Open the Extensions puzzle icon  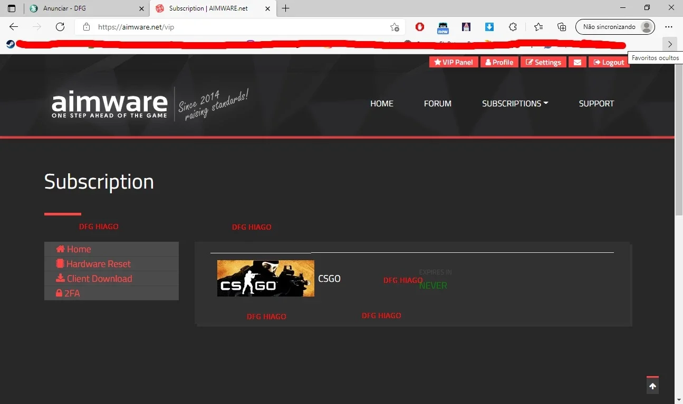(x=513, y=27)
